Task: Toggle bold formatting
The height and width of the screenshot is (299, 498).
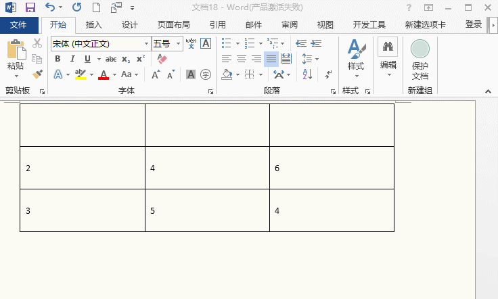Action: [x=58, y=59]
